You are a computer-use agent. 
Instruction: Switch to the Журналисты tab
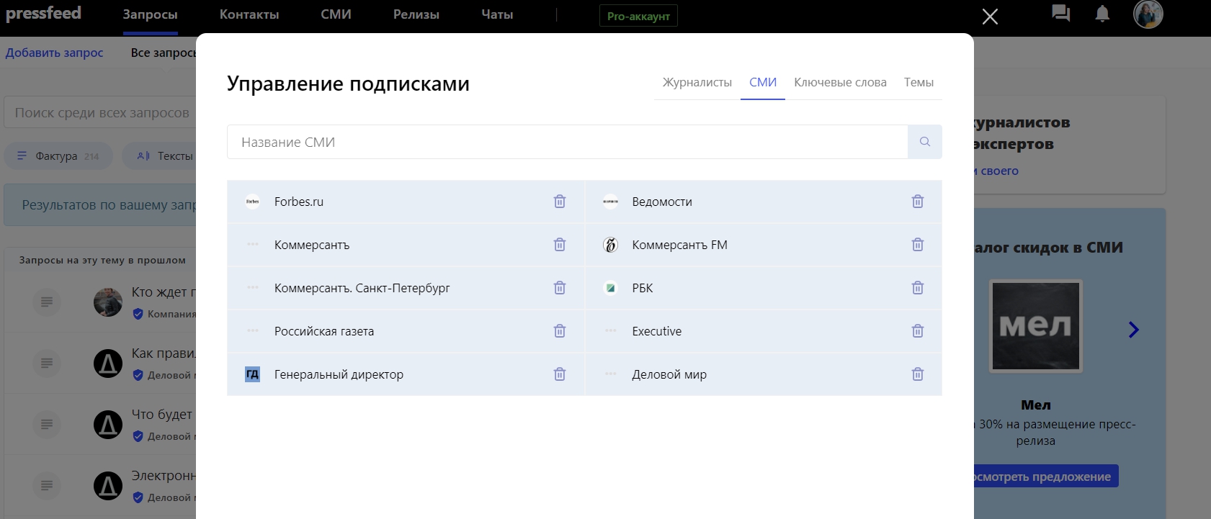pyautogui.click(x=697, y=83)
